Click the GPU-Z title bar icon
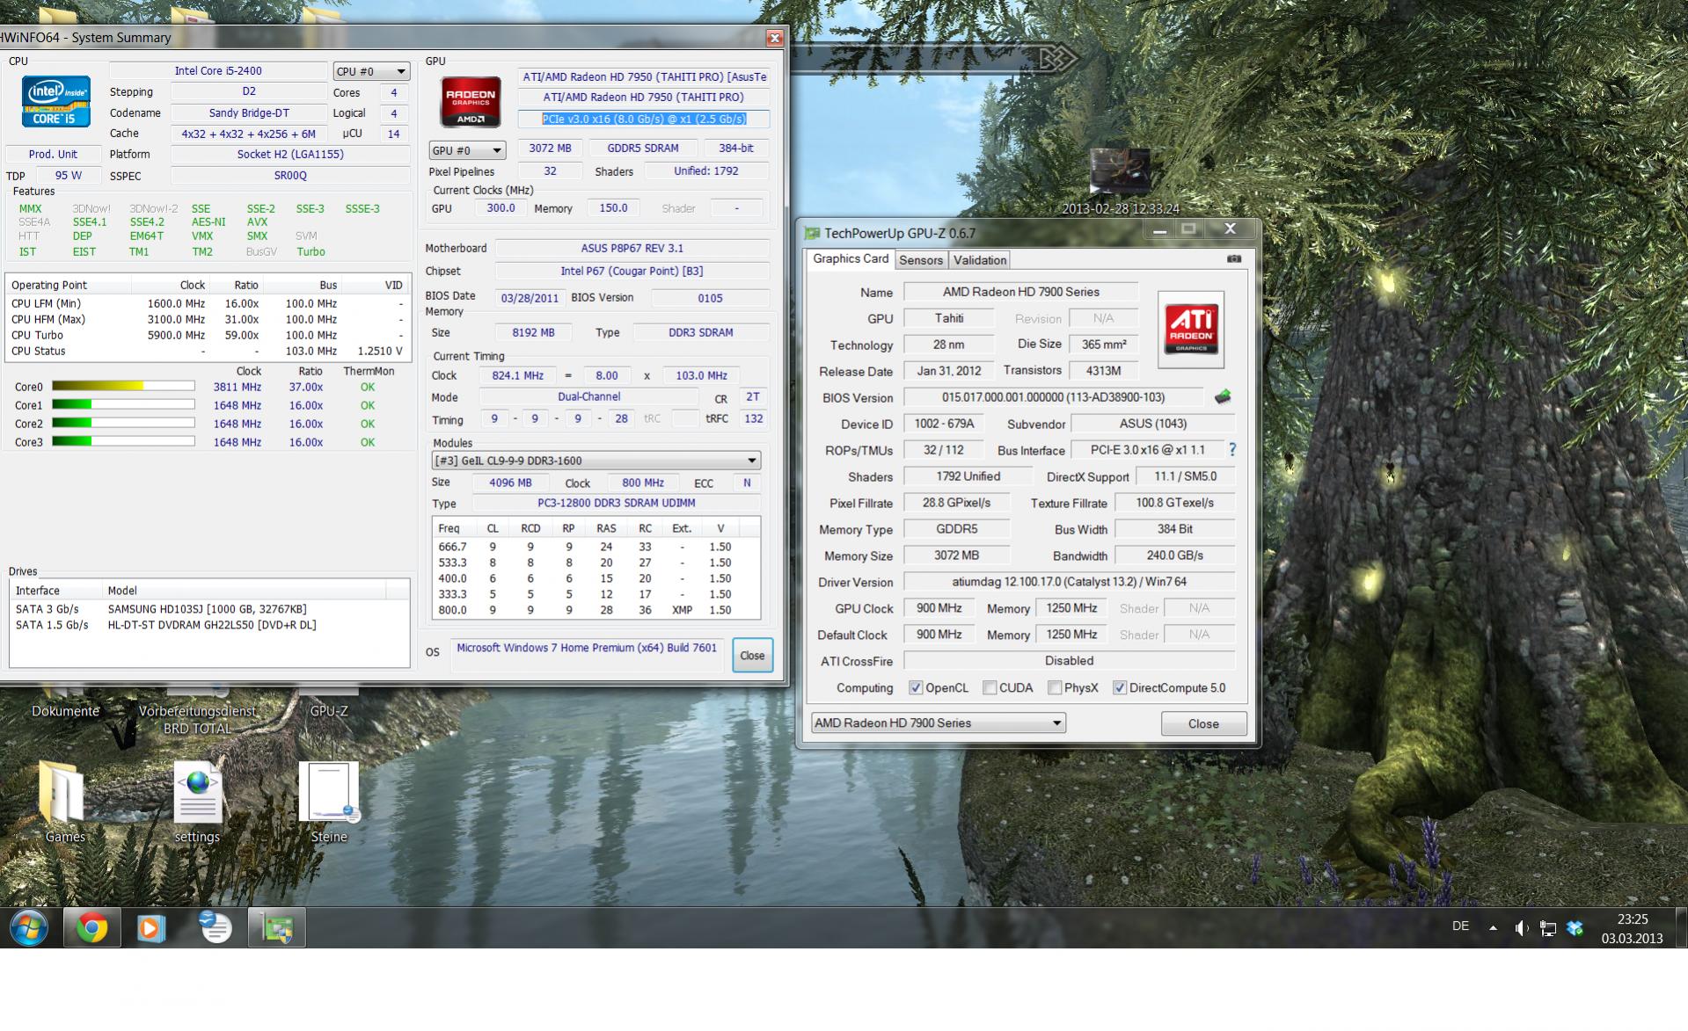This screenshot has height=1031, width=1688. [x=812, y=233]
